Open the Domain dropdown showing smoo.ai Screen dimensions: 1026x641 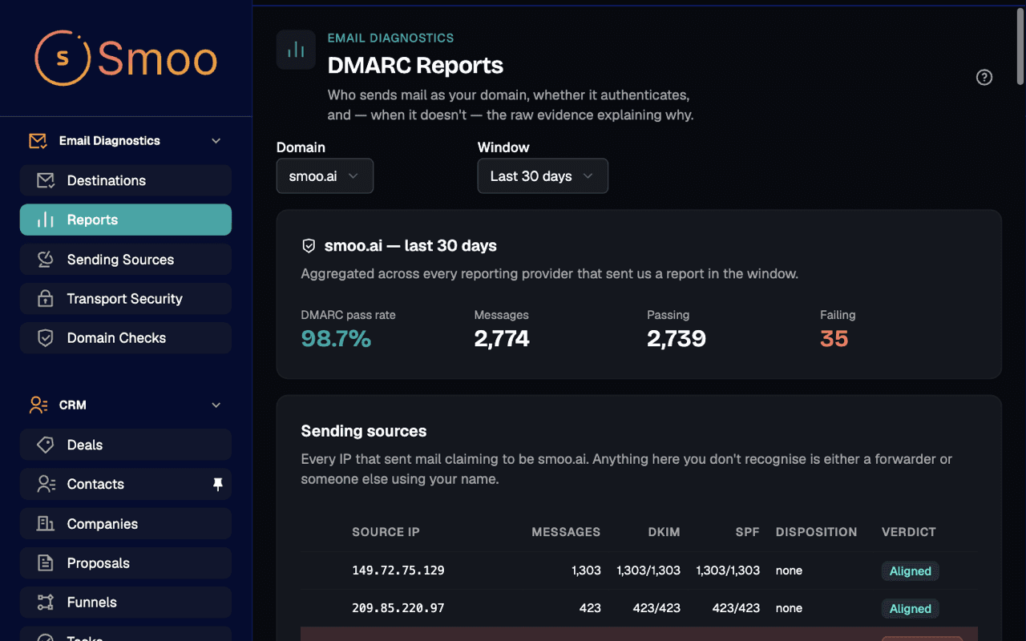(325, 176)
